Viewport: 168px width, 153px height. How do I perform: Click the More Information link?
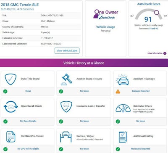click(155, 53)
